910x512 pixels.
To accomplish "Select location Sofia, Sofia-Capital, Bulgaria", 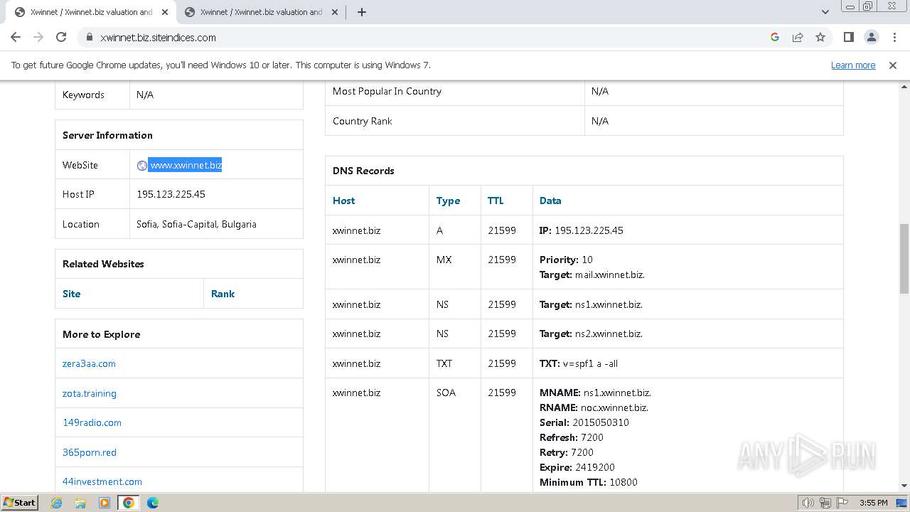I will [x=196, y=224].
